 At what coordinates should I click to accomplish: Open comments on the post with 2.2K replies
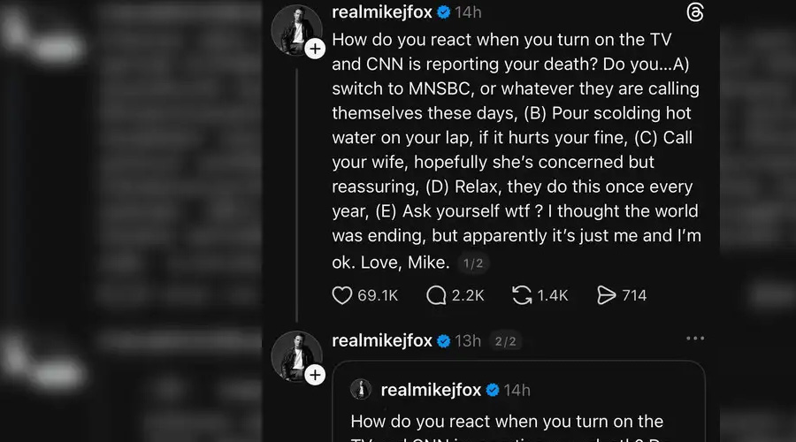(x=437, y=295)
